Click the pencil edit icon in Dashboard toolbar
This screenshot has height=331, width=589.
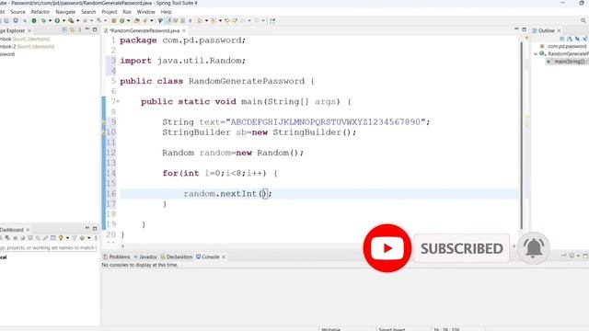(45, 238)
